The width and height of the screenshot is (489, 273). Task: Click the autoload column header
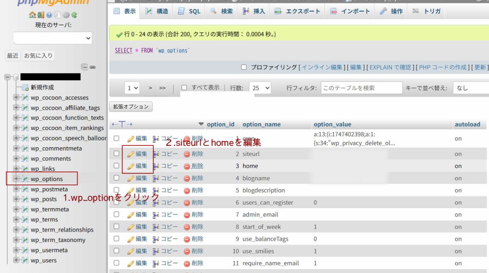(x=468, y=124)
